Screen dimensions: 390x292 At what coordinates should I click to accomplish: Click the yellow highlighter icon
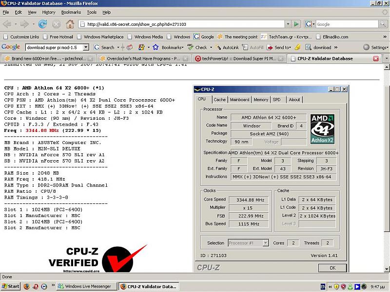pyautogui.click(x=297, y=47)
